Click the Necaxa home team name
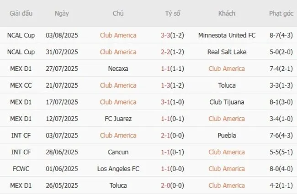 click(x=118, y=69)
